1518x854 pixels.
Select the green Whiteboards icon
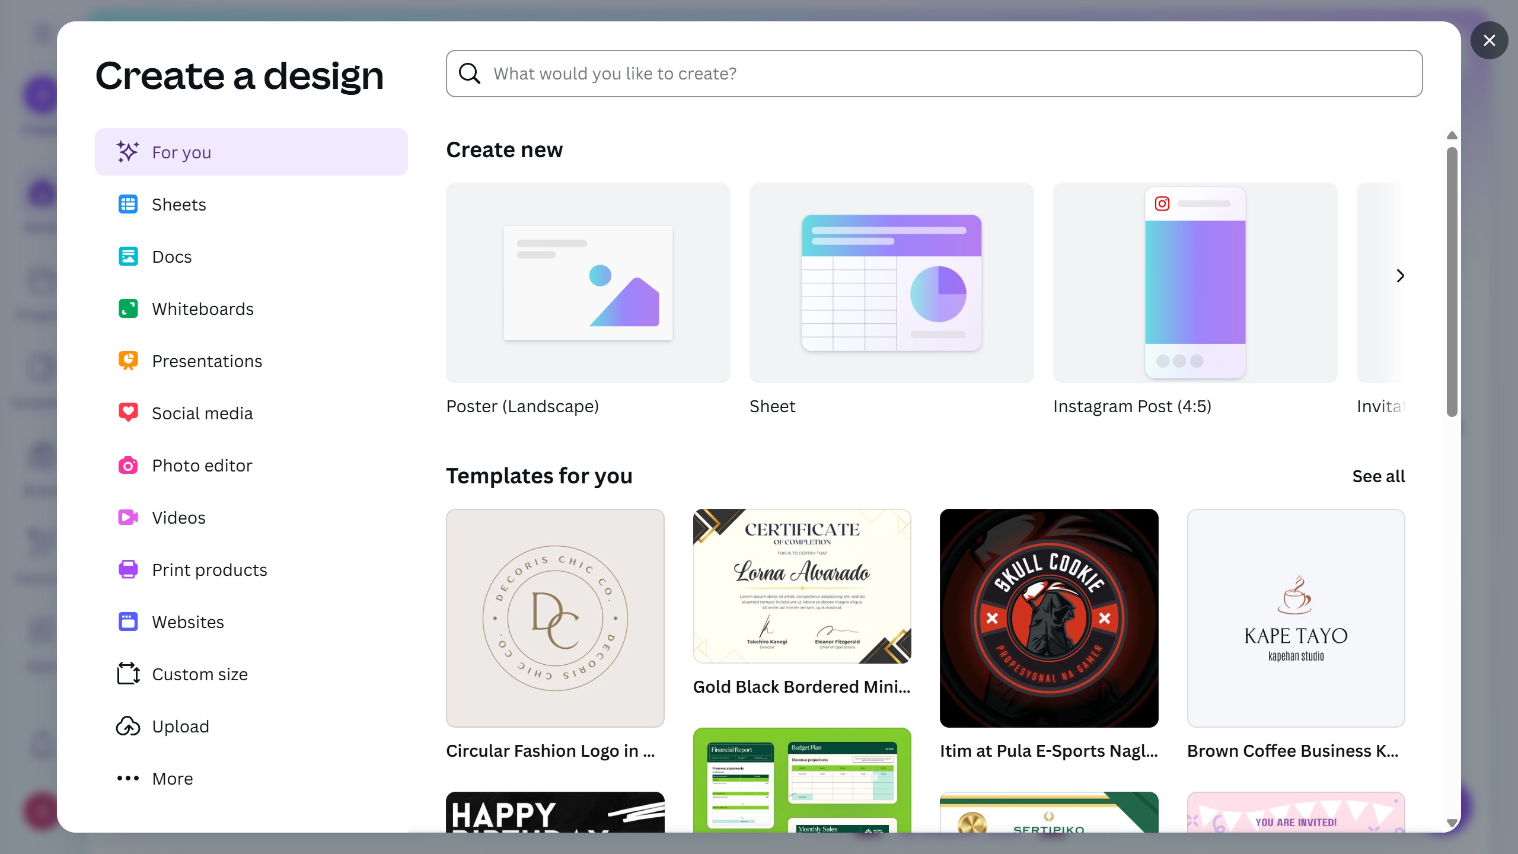(x=127, y=309)
